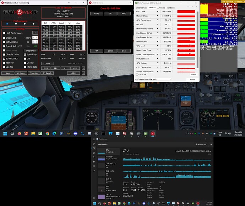The image size is (245, 206).
Task: Open PerfCap Reason sensor dropdown arrow
Action: 158,59
